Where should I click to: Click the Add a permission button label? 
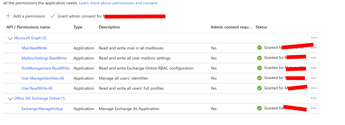point(29,16)
